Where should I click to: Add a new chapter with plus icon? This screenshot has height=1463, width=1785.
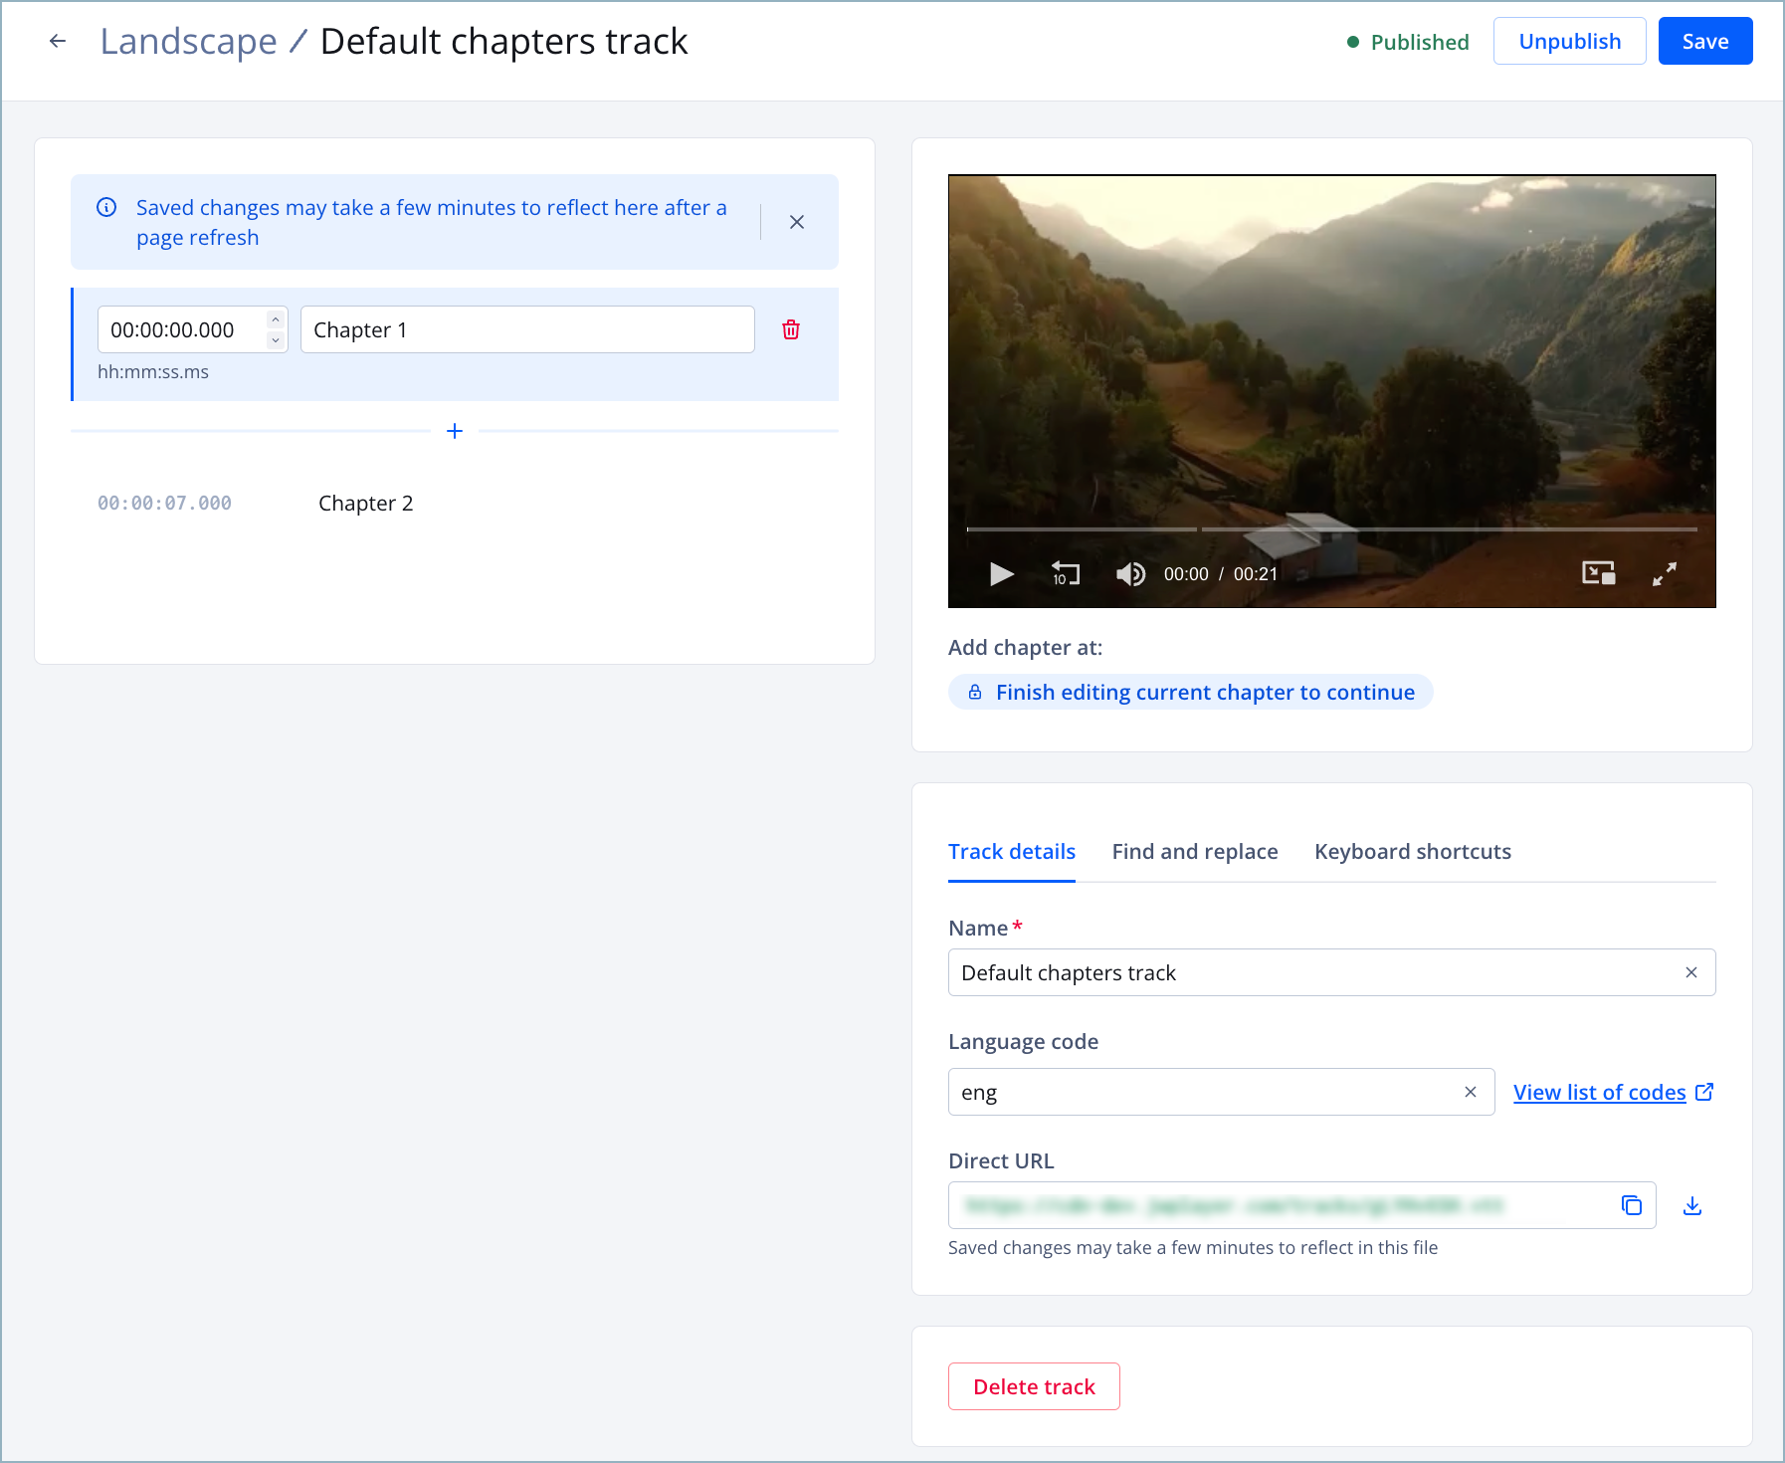pyautogui.click(x=455, y=431)
